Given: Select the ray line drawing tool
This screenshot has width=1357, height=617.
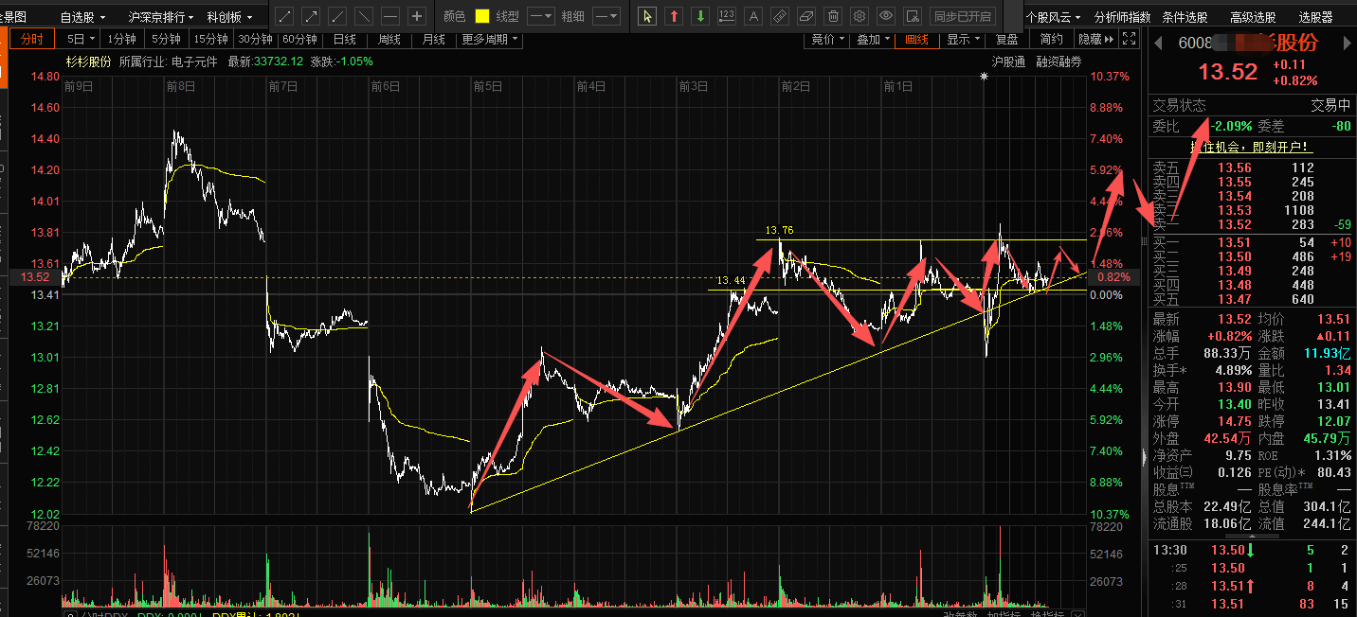Looking at the screenshot, I should (336, 16).
